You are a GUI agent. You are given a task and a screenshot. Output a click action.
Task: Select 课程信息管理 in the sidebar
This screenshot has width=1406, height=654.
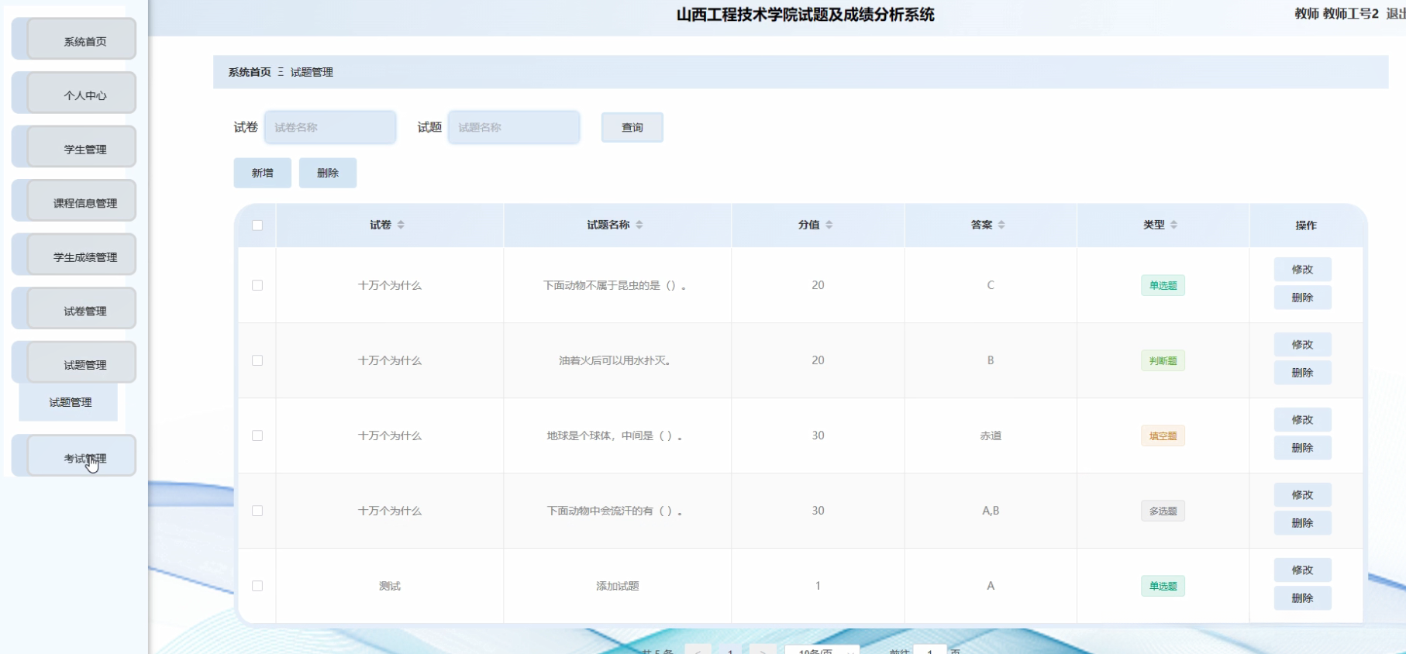(x=82, y=201)
